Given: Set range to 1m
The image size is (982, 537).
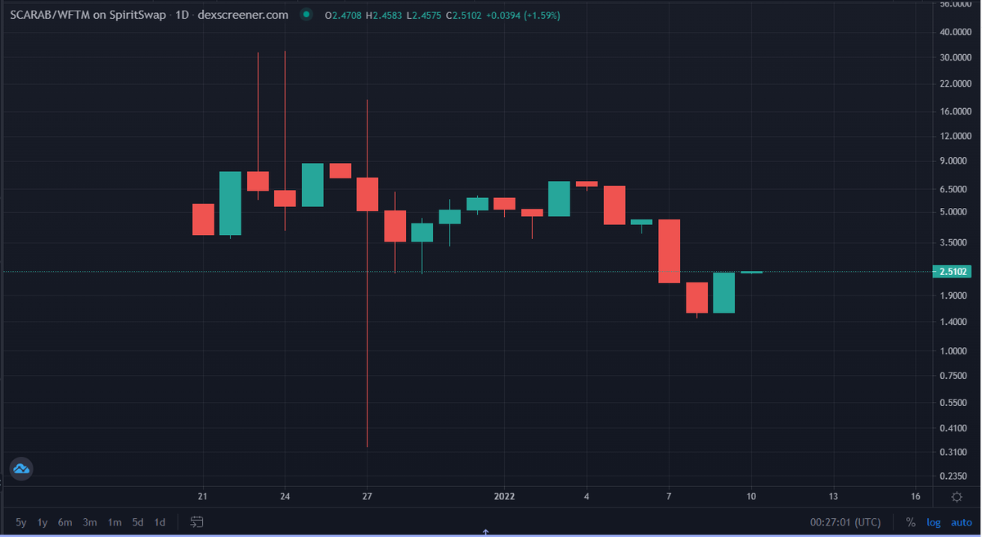Looking at the screenshot, I should click(x=115, y=521).
